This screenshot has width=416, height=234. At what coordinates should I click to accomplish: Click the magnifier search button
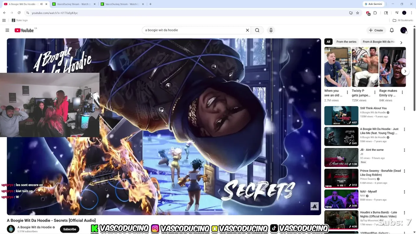tap(257, 30)
